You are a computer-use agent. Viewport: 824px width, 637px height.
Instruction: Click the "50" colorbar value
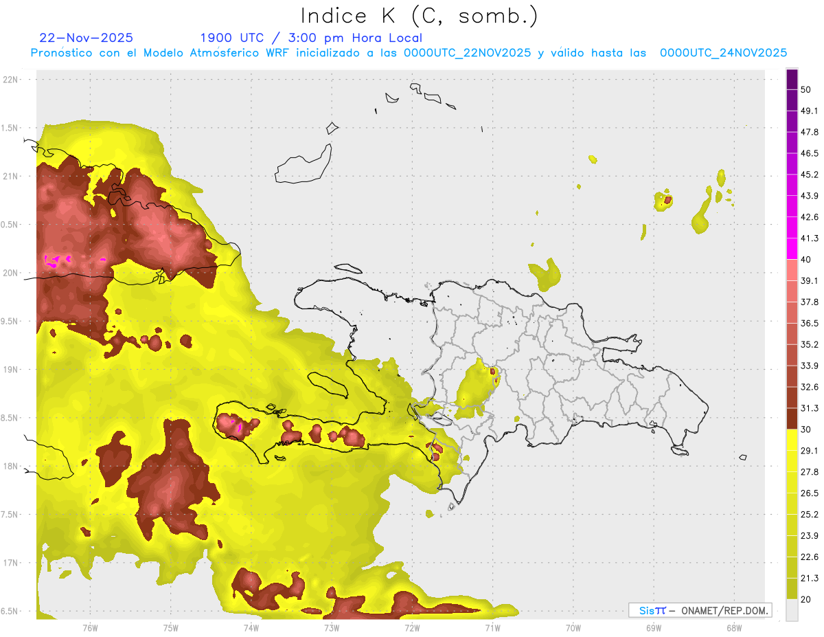click(x=806, y=89)
